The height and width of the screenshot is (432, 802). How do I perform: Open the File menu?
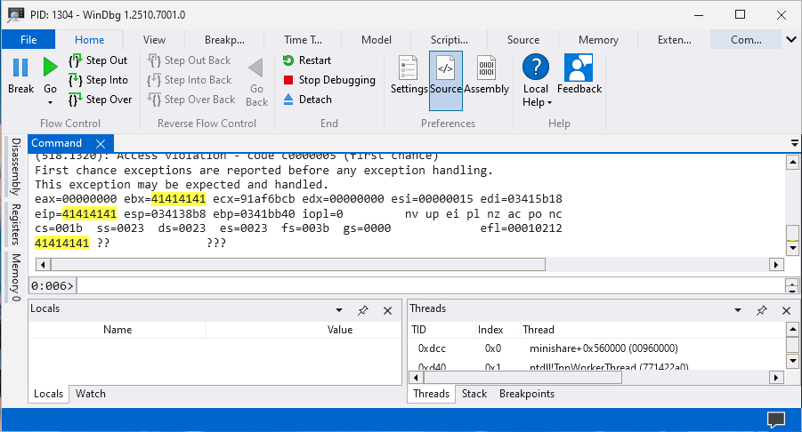pos(28,40)
